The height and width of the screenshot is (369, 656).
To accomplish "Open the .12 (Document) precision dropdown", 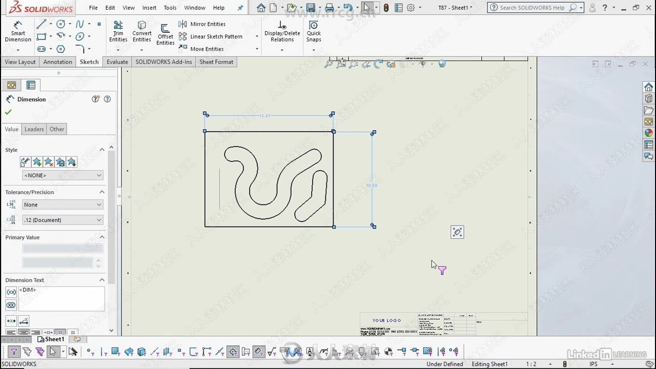I will [63, 220].
